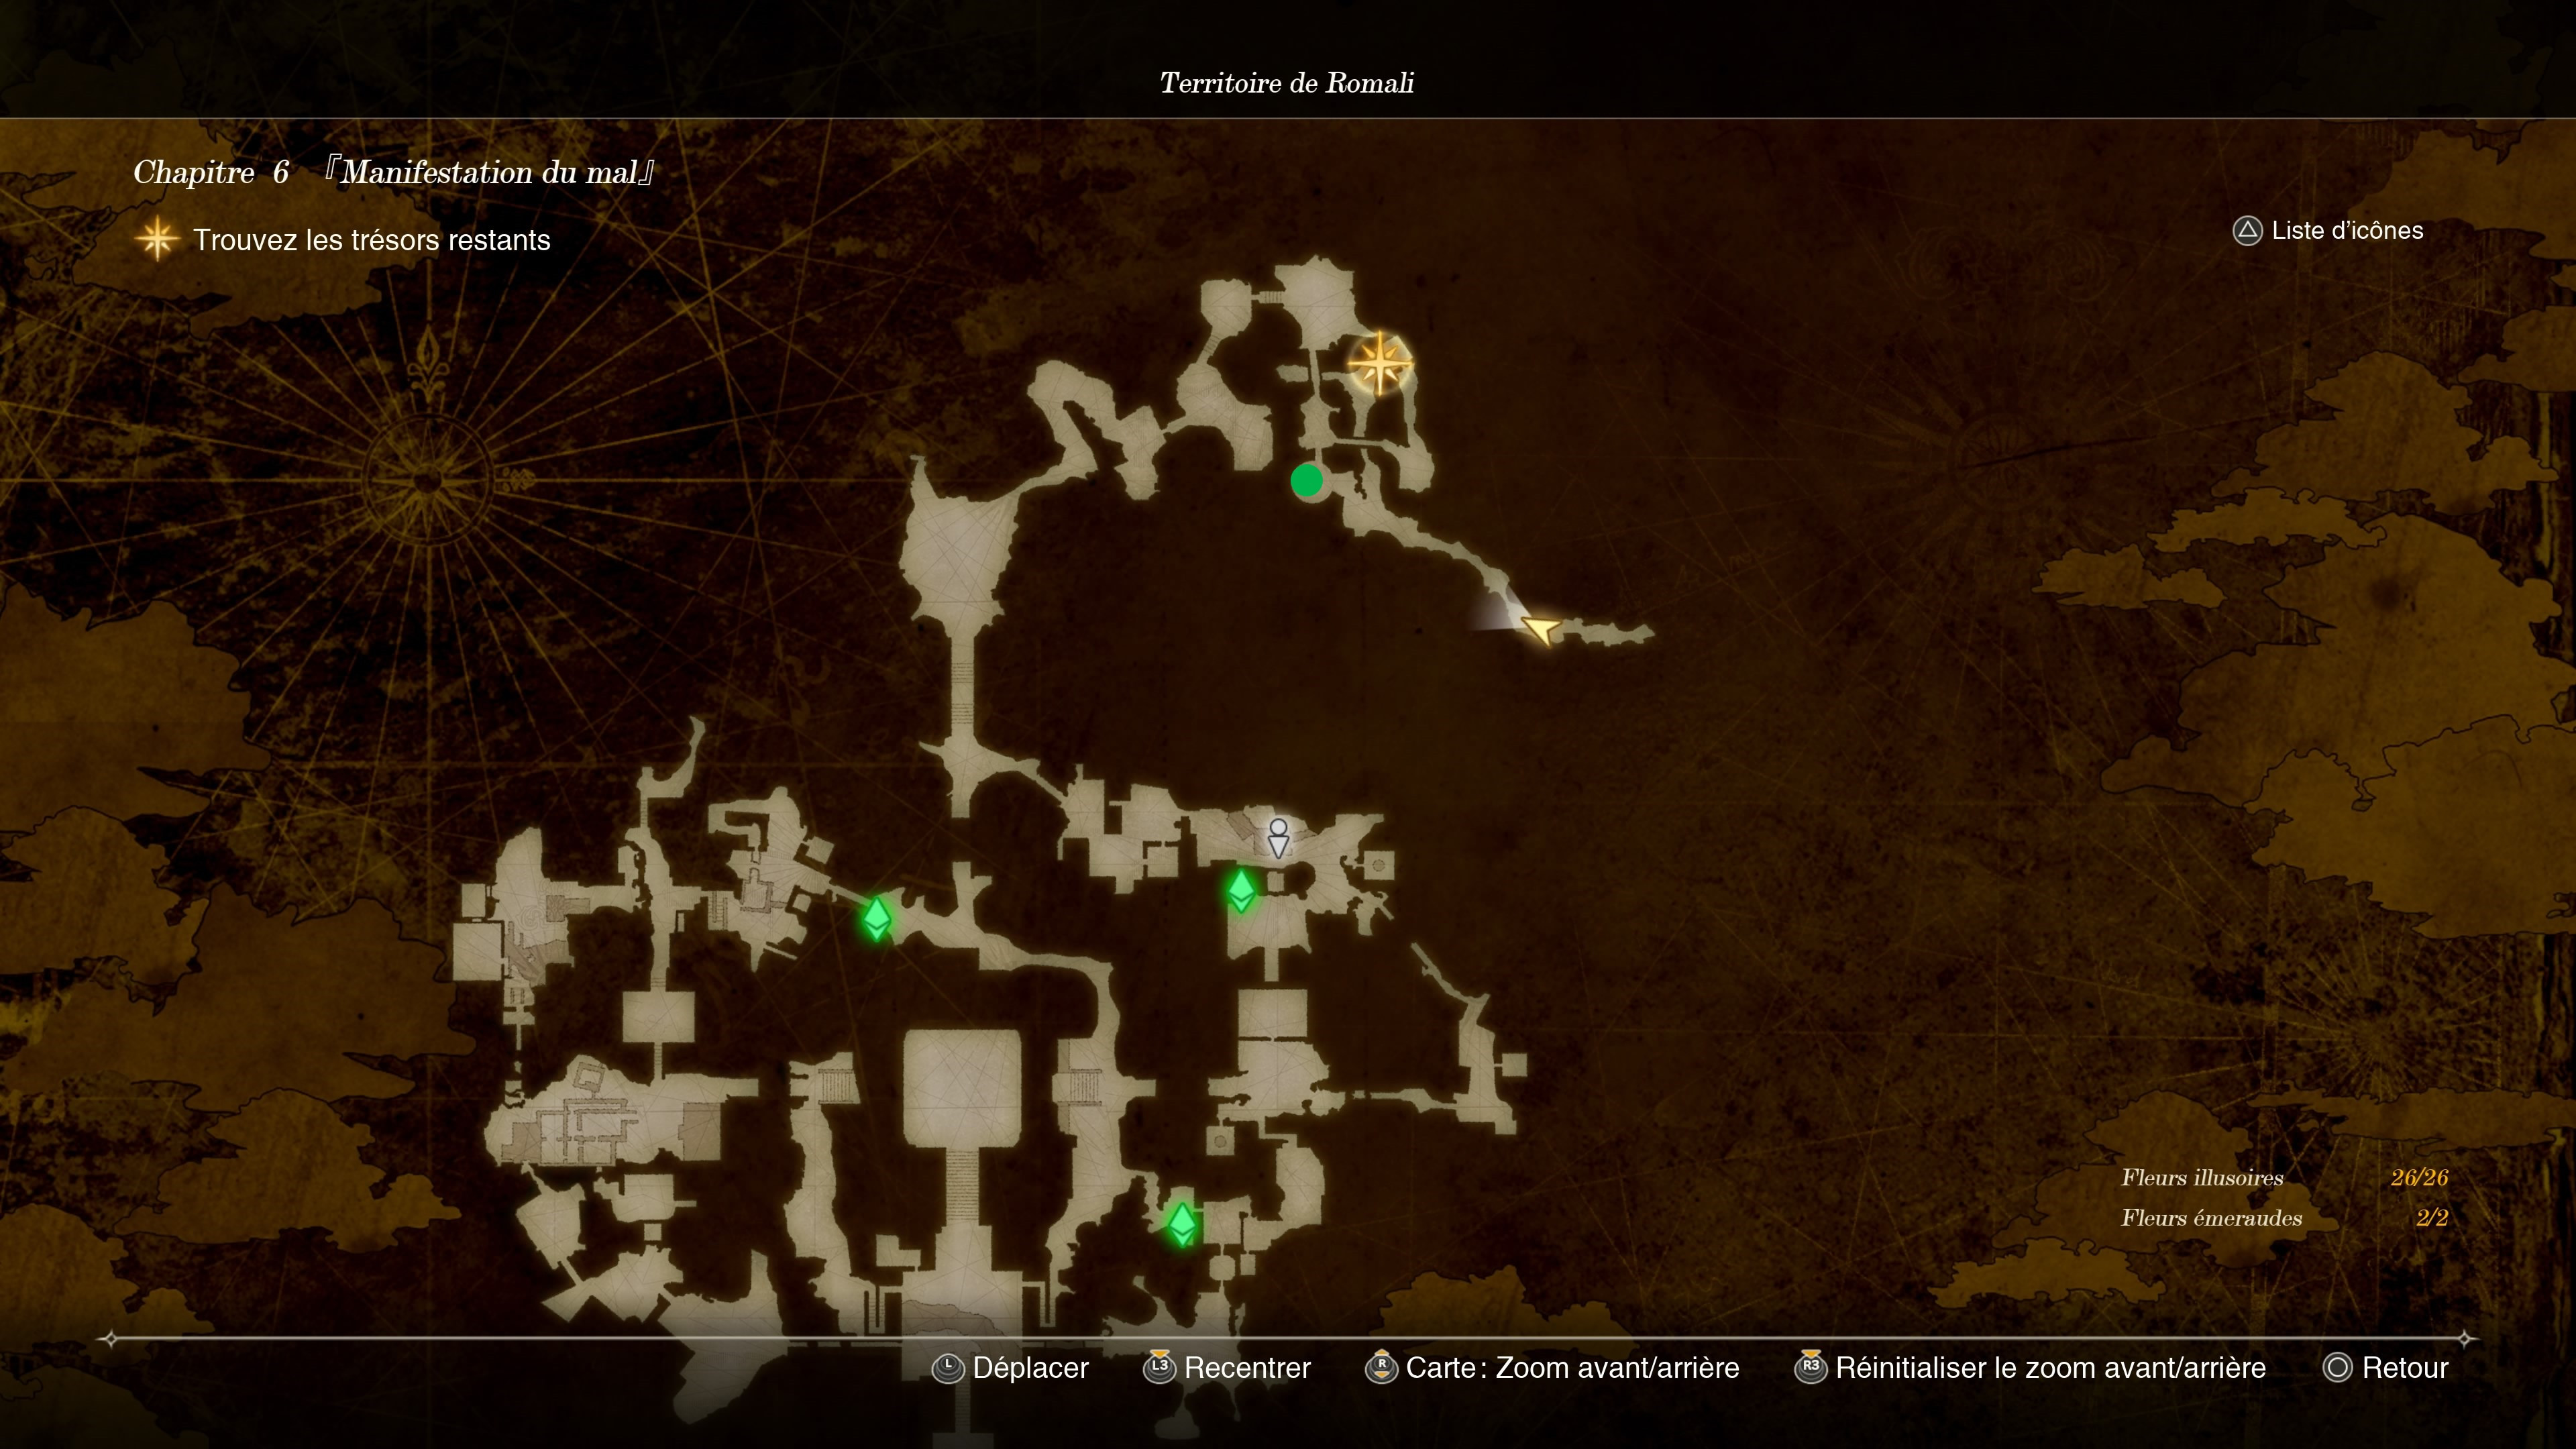Click the Déplacer control hint
The image size is (2576, 1449).
1010,1367
